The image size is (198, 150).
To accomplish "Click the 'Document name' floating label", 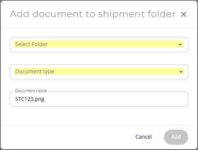I will click(31, 91).
